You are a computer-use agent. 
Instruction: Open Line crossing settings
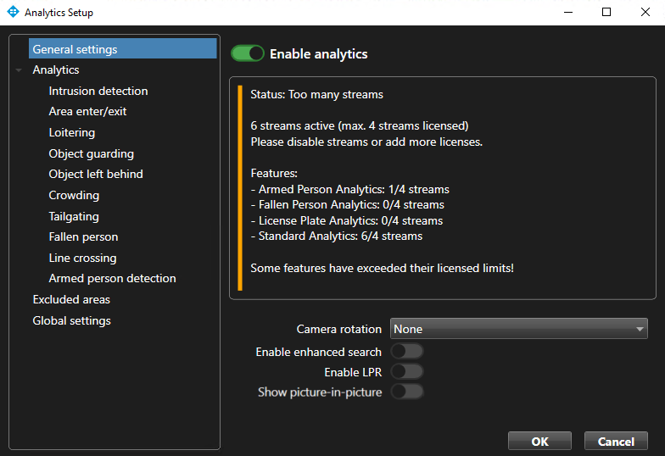pyautogui.click(x=82, y=258)
